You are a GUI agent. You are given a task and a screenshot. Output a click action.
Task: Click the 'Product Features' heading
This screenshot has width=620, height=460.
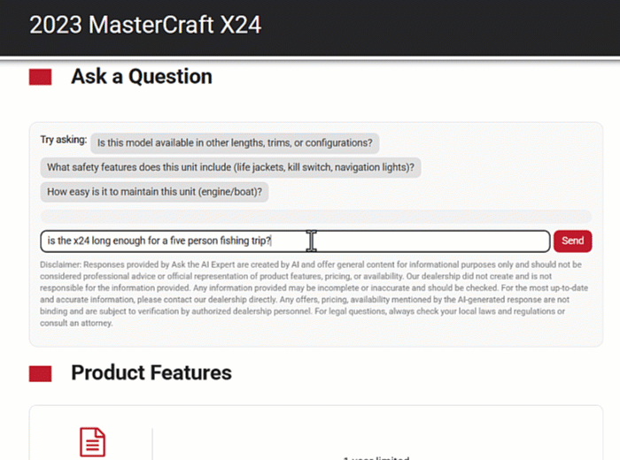(x=151, y=372)
